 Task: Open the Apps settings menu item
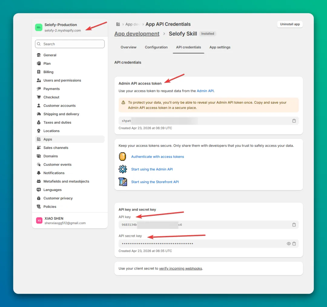coord(70,139)
